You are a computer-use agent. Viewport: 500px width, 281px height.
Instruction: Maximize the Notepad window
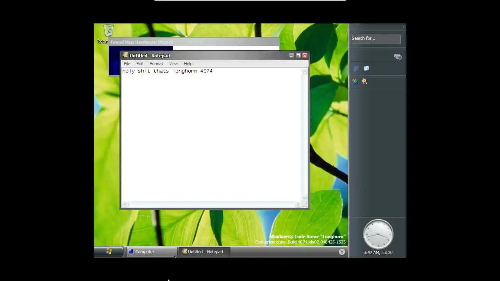[x=298, y=56]
